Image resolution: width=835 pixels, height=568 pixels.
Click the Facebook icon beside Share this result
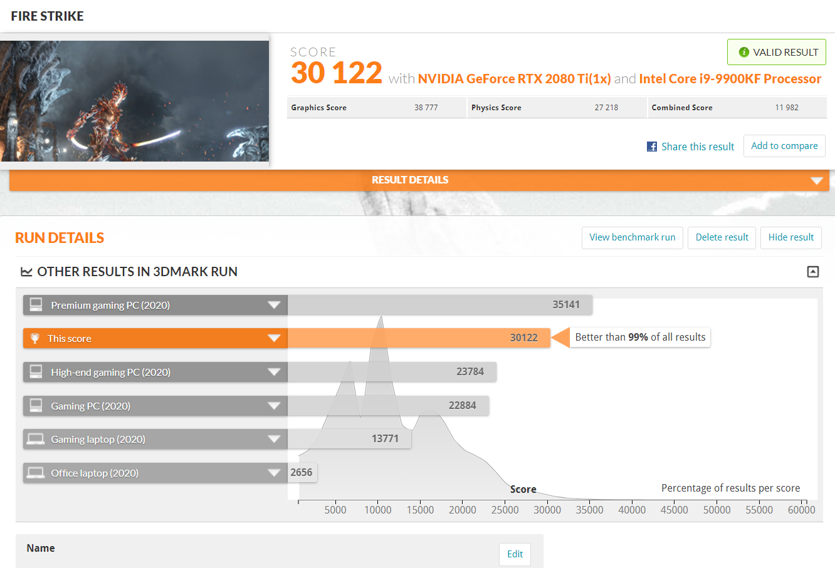[652, 147]
